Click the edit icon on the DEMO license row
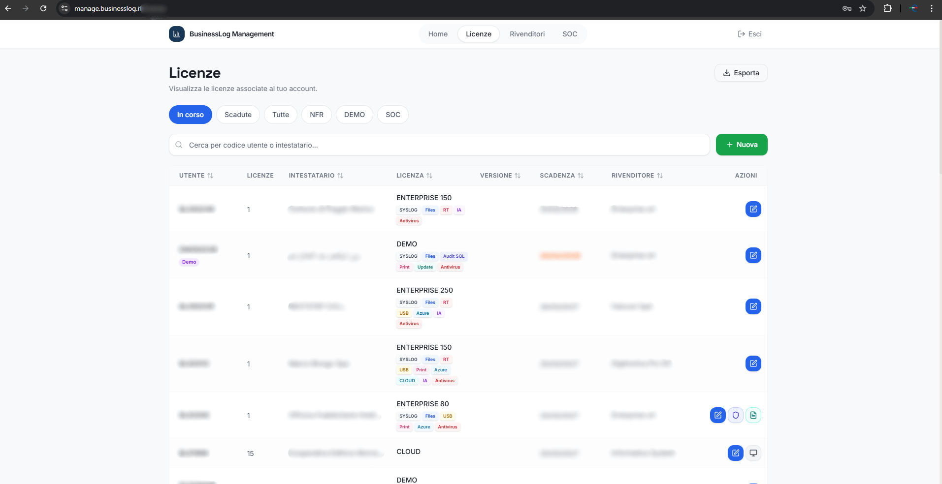Screen dimensions: 942x484 (753, 255)
